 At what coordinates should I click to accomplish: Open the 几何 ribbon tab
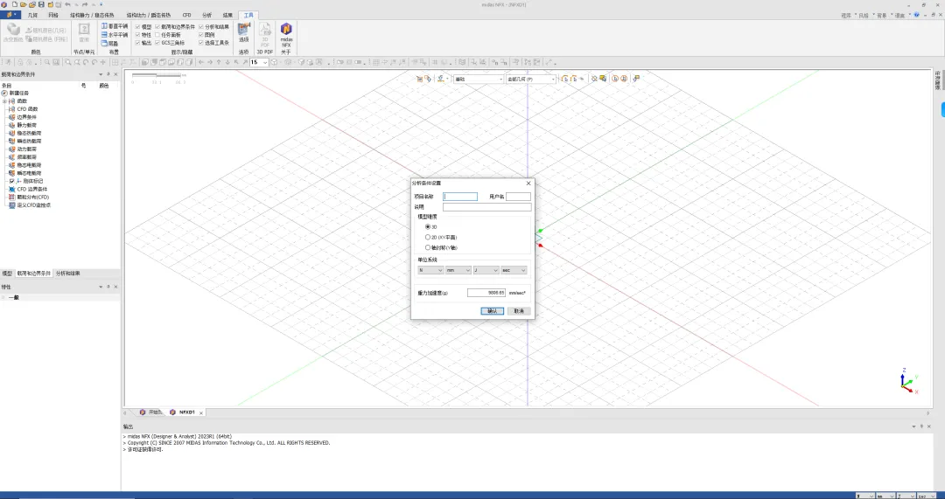(32, 15)
